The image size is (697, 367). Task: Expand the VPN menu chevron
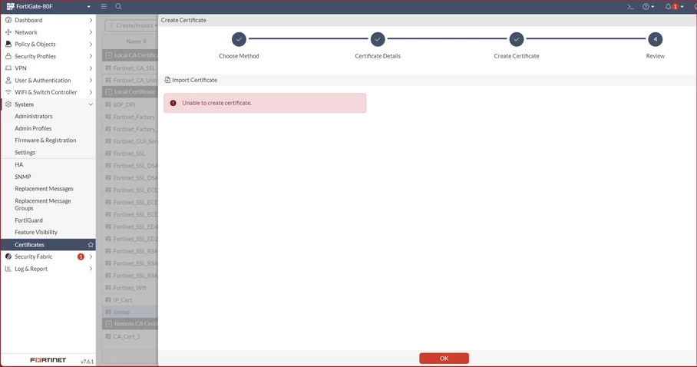(x=91, y=68)
